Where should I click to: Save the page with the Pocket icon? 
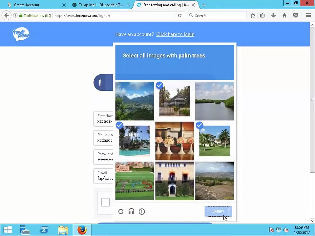click(296, 15)
